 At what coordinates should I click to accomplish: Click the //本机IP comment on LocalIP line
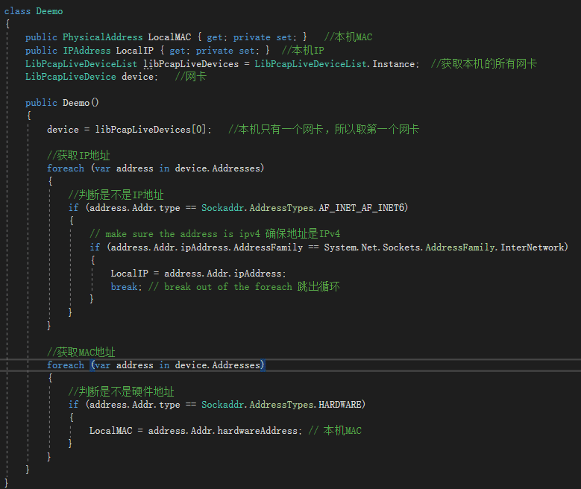[x=303, y=51]
